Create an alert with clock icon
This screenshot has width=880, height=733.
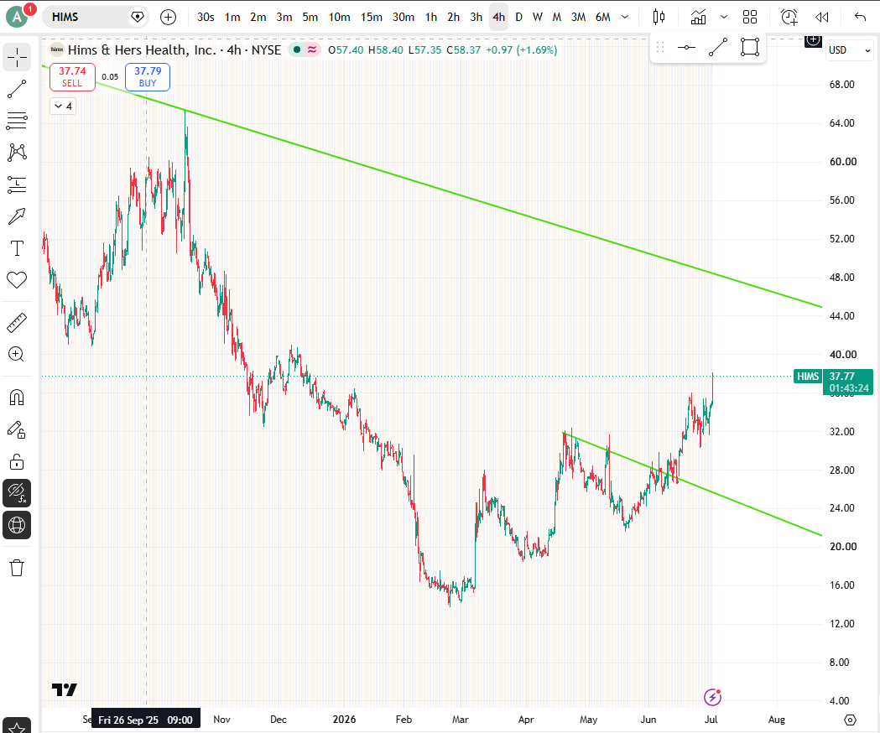click(789, 17)
